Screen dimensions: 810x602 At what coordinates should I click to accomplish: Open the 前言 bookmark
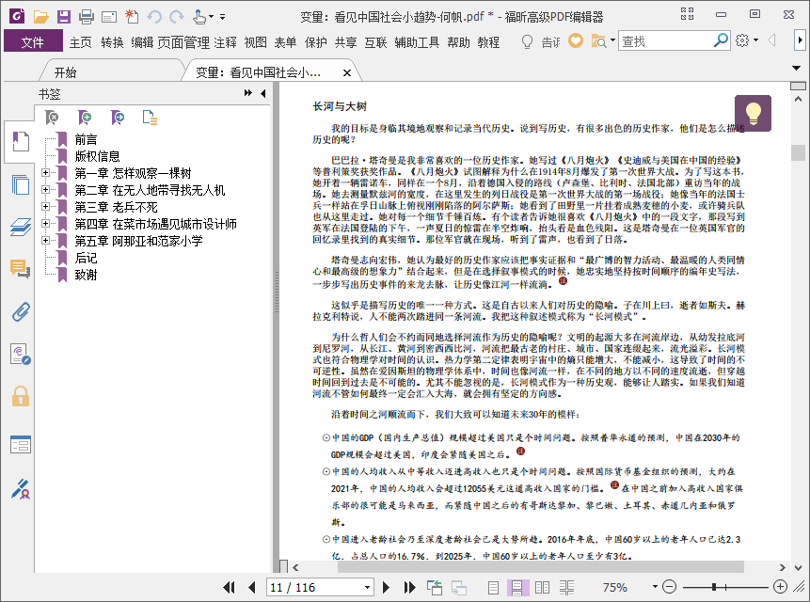[86, 139]
